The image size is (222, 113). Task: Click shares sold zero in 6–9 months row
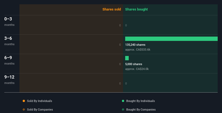point(120,64)
